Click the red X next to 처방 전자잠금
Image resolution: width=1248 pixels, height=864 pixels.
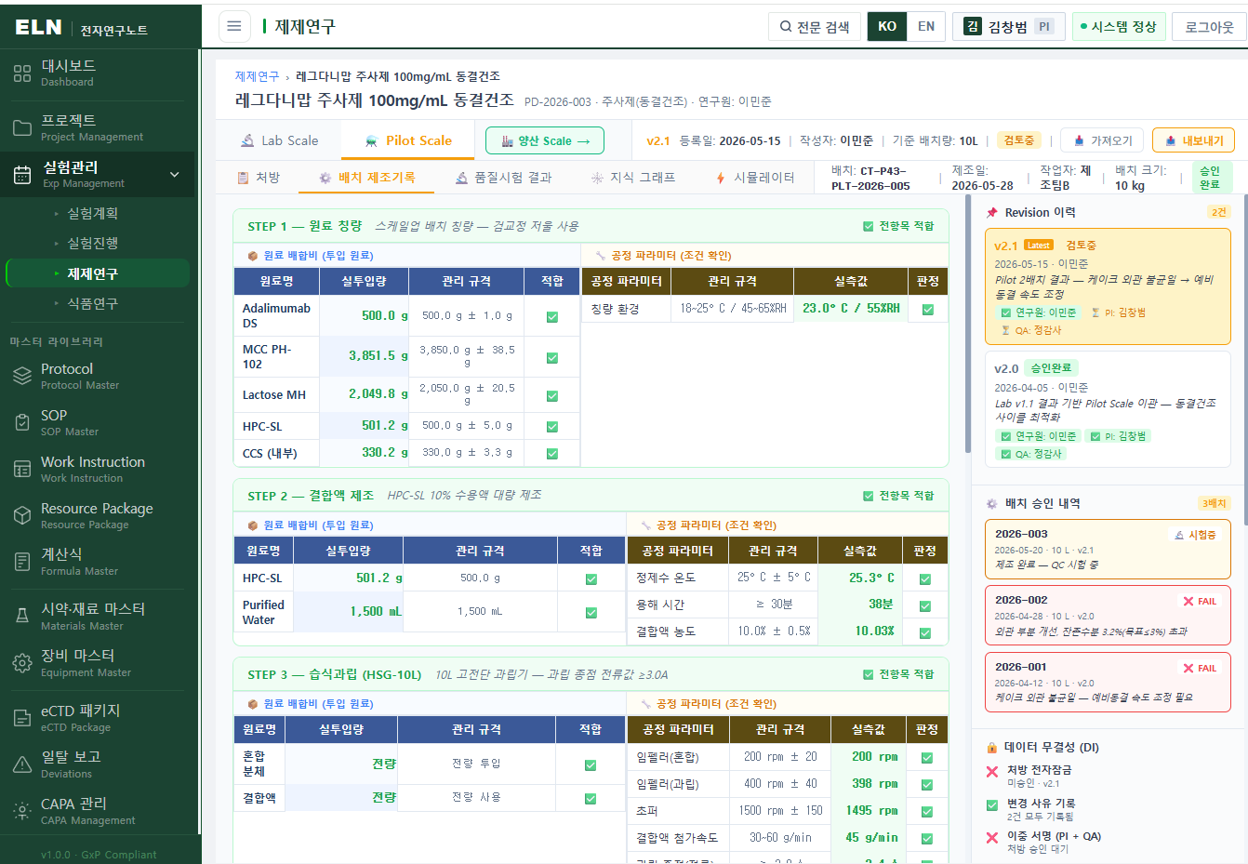[x=992, y=772]
